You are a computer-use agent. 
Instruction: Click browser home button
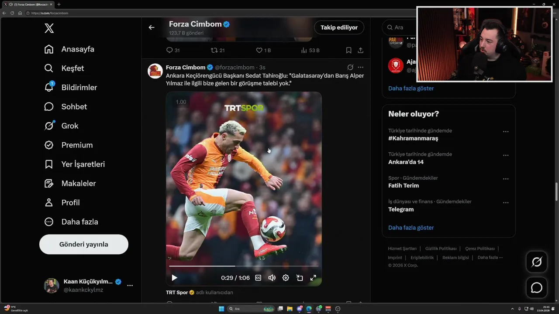click(20, 13)
